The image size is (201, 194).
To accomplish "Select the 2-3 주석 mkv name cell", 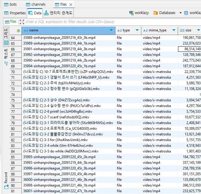I will pos(69,83).
